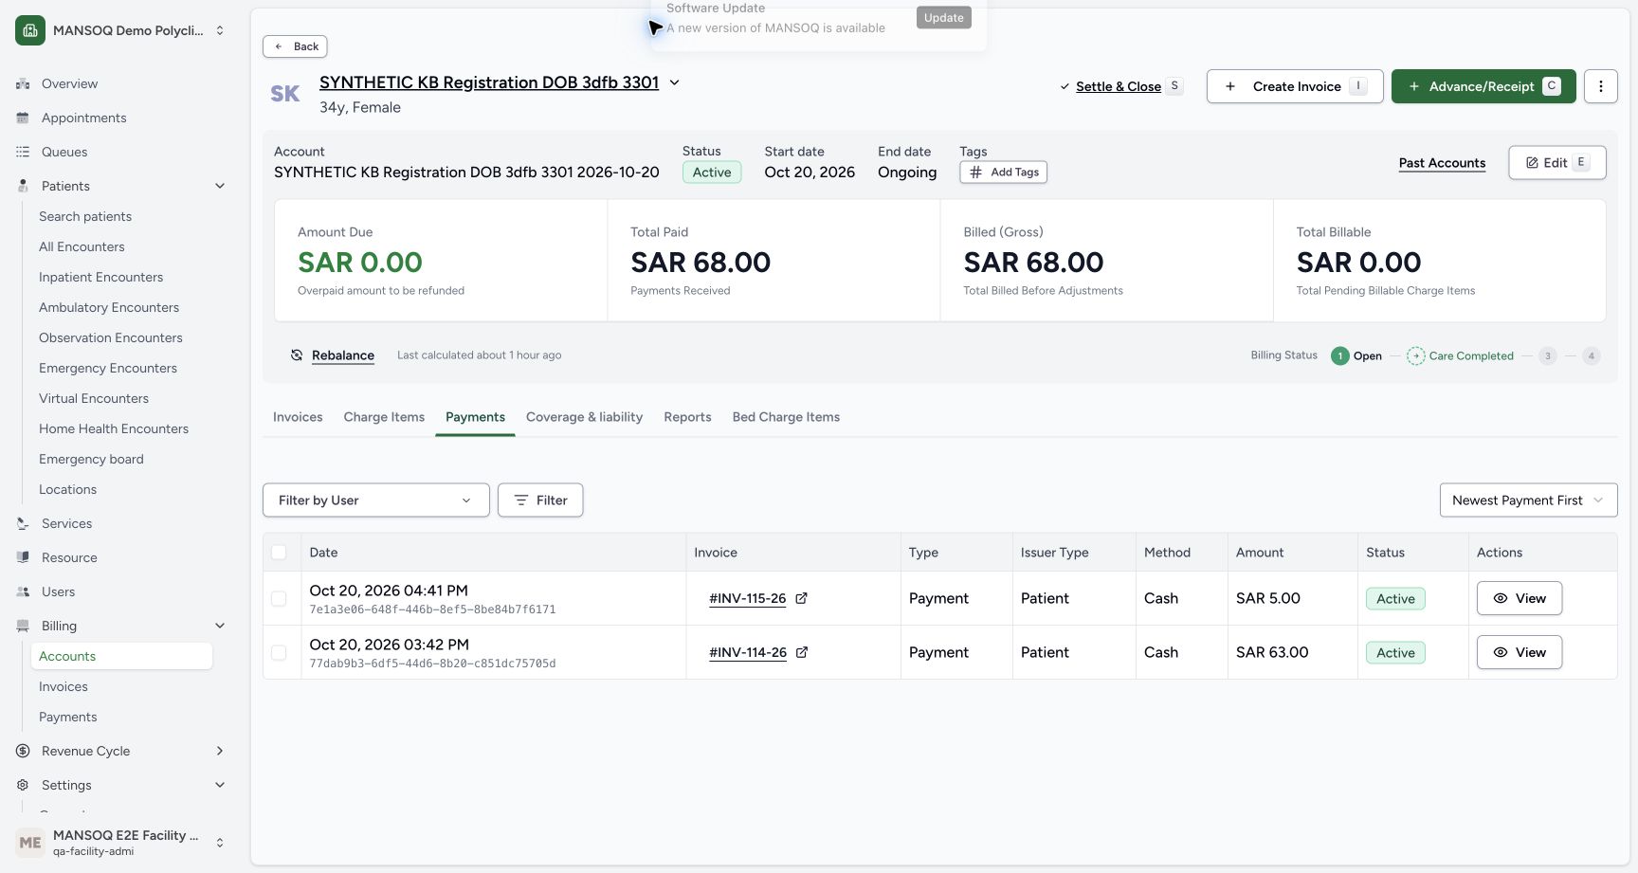Click the Add Tags button

(x=1003, y=173)
